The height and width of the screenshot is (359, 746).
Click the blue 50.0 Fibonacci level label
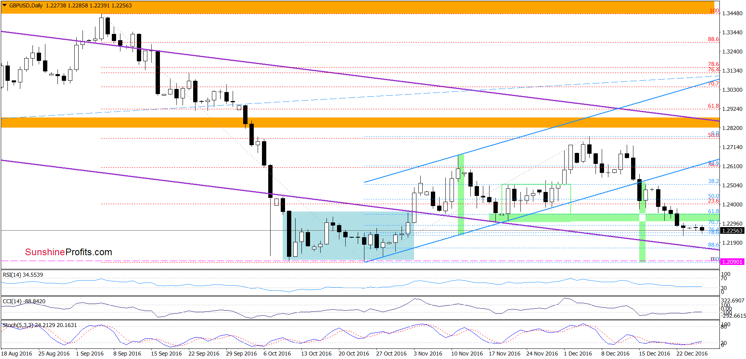point(714,196)
